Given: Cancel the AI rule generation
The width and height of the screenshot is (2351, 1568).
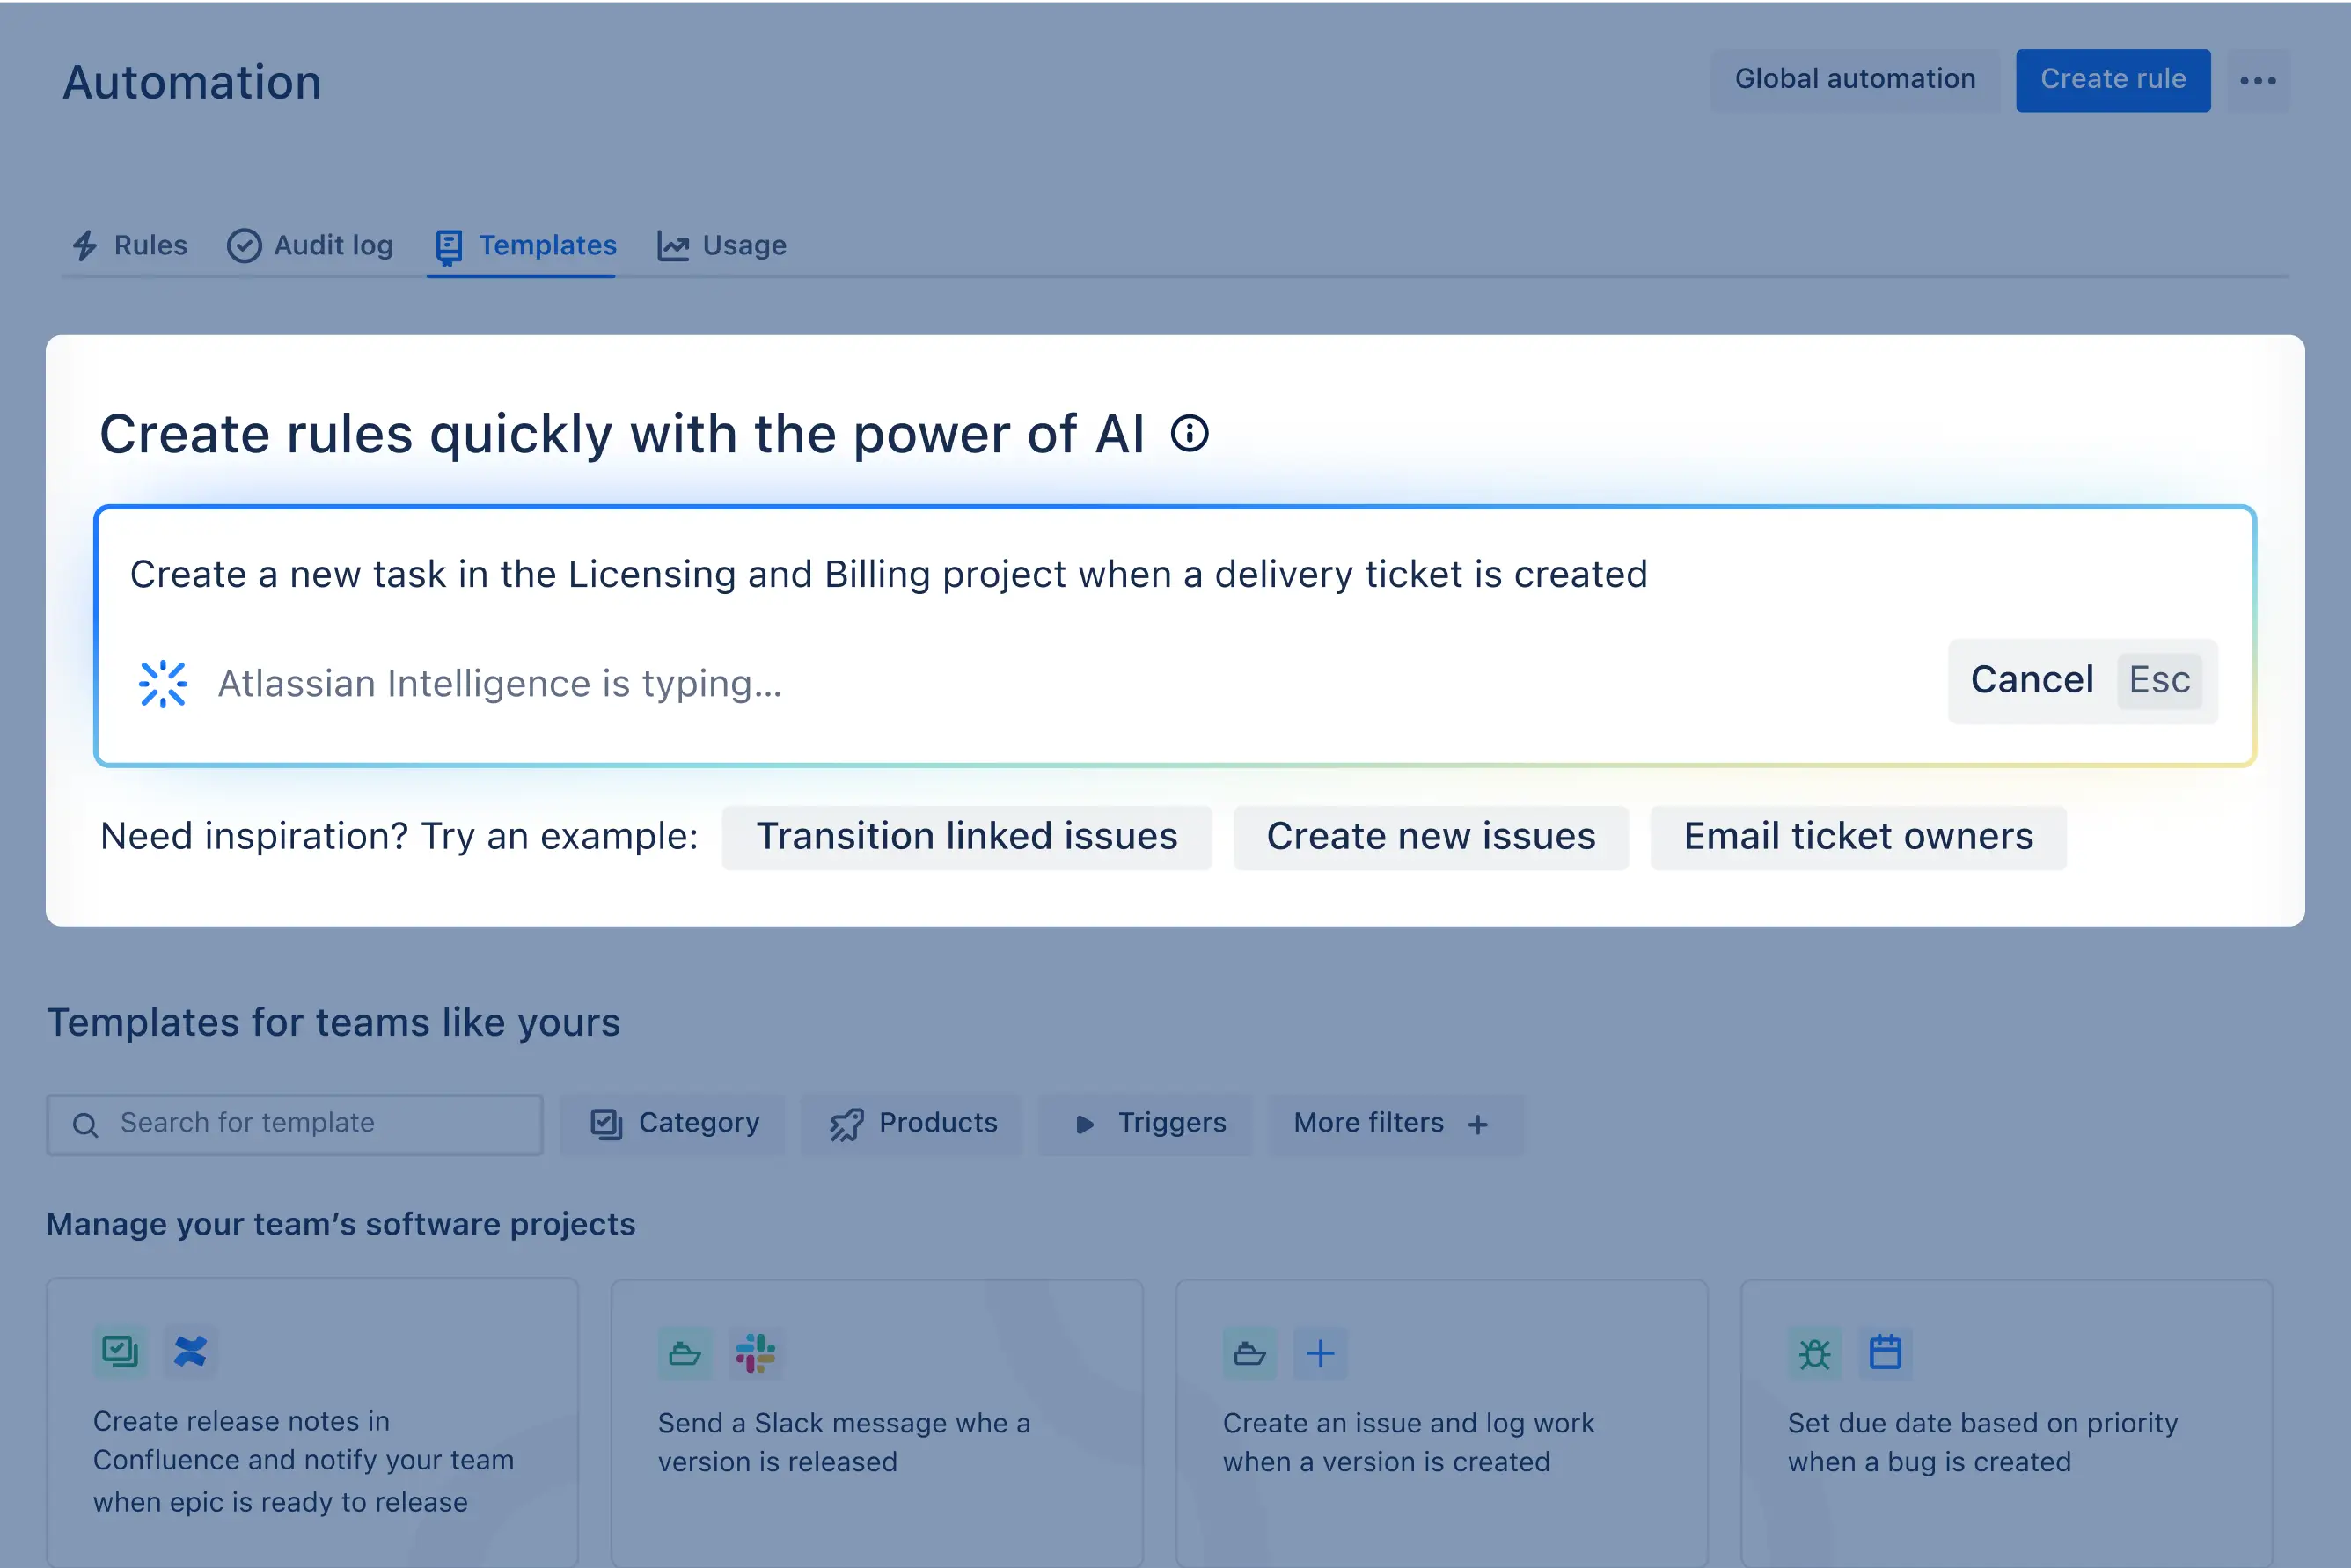Looking at the screenshot, I should (2083, 681).
